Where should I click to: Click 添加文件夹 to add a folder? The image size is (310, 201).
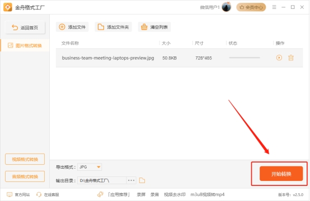coord(113,27)
